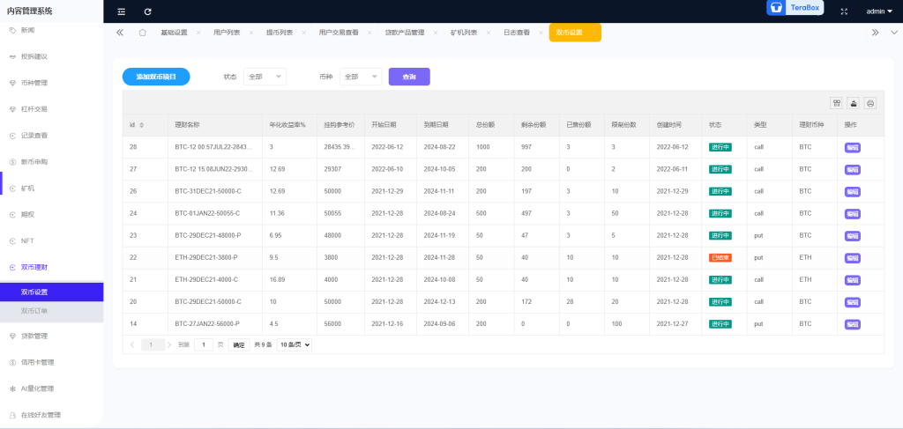Open 双币订单 in the sidebar
The width and height of the screenshot is (903, 429).
point(35,311)
